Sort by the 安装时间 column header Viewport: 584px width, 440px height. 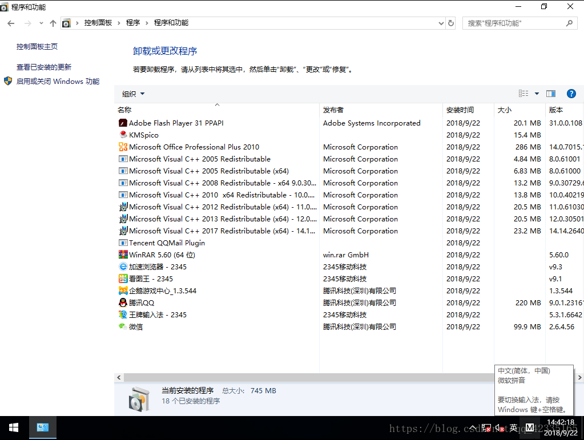[x=469, y=110]
